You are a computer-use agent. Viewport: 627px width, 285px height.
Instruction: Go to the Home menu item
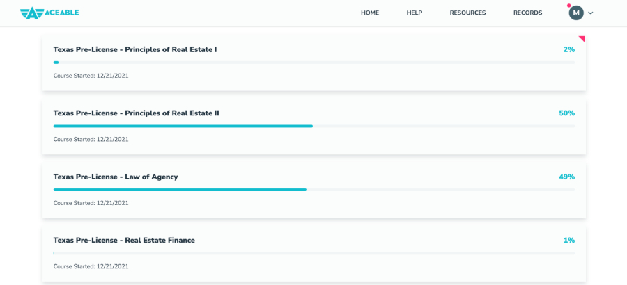[x=370, y=13]
